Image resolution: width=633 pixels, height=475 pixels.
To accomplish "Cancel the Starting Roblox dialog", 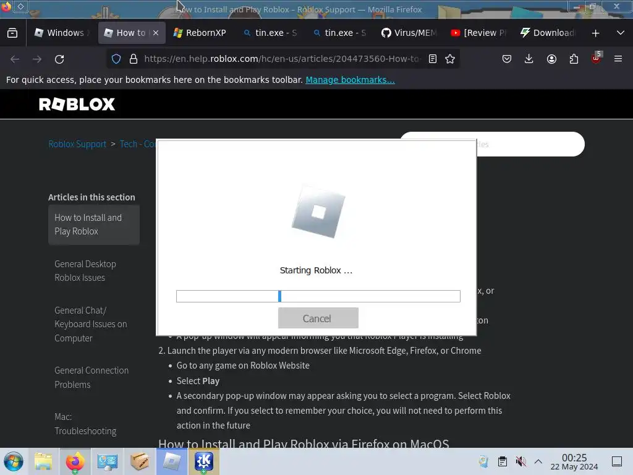I will tap(318, 319).
